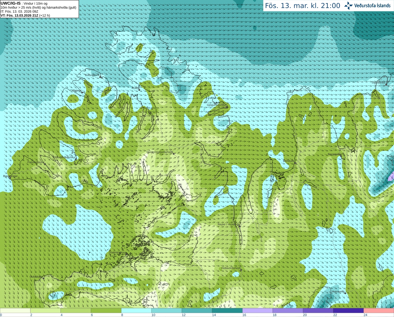Pick the 20–22 m/s violet legend swatch
The width and height of the screenshot is (394, 317).
pos(318,311)
